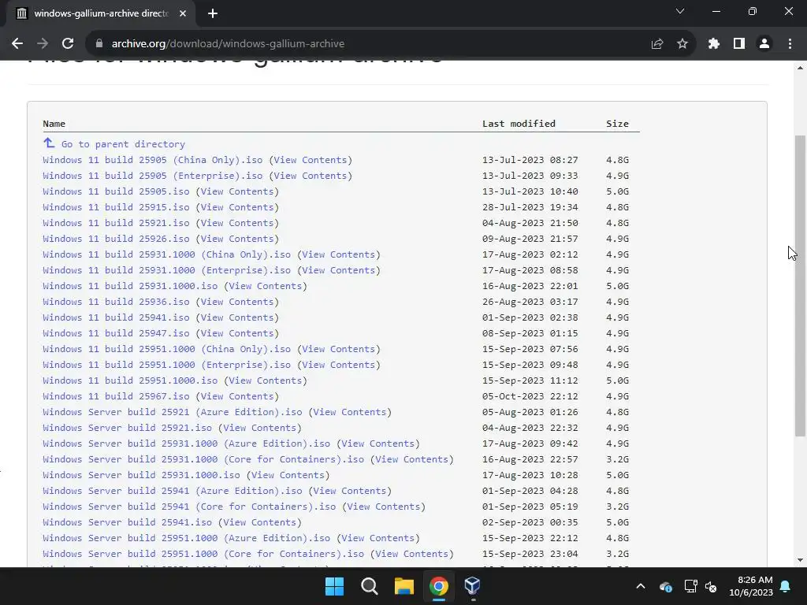This screenshot has height=605, width=807.
Task: Download Windows 11 build 25947.iso
Action: click(x=116, y=333)
